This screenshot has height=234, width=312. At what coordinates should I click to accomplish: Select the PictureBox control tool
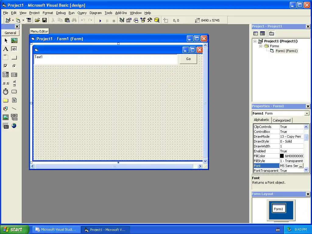pos(14,41)
